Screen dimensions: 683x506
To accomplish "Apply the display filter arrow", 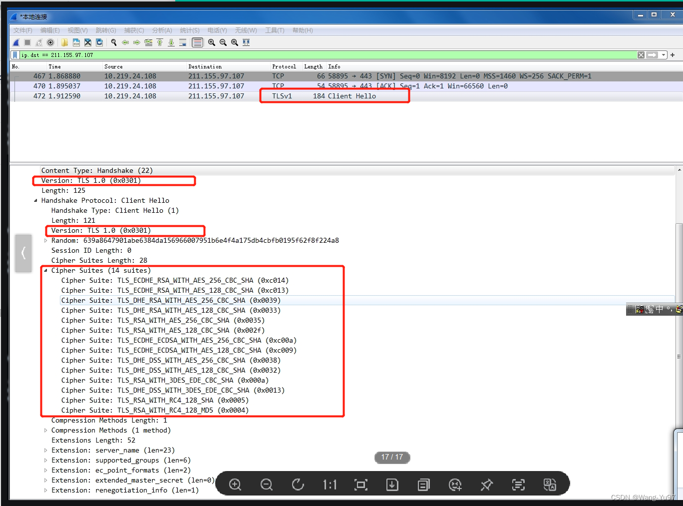I will pos(652,55).
